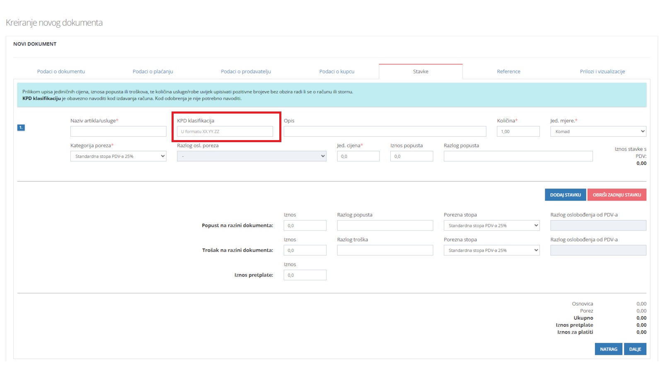Open the Jed. mjere Komad dropdown
Viewport: 663px width, 373px height.
click(x=598, y=131)
